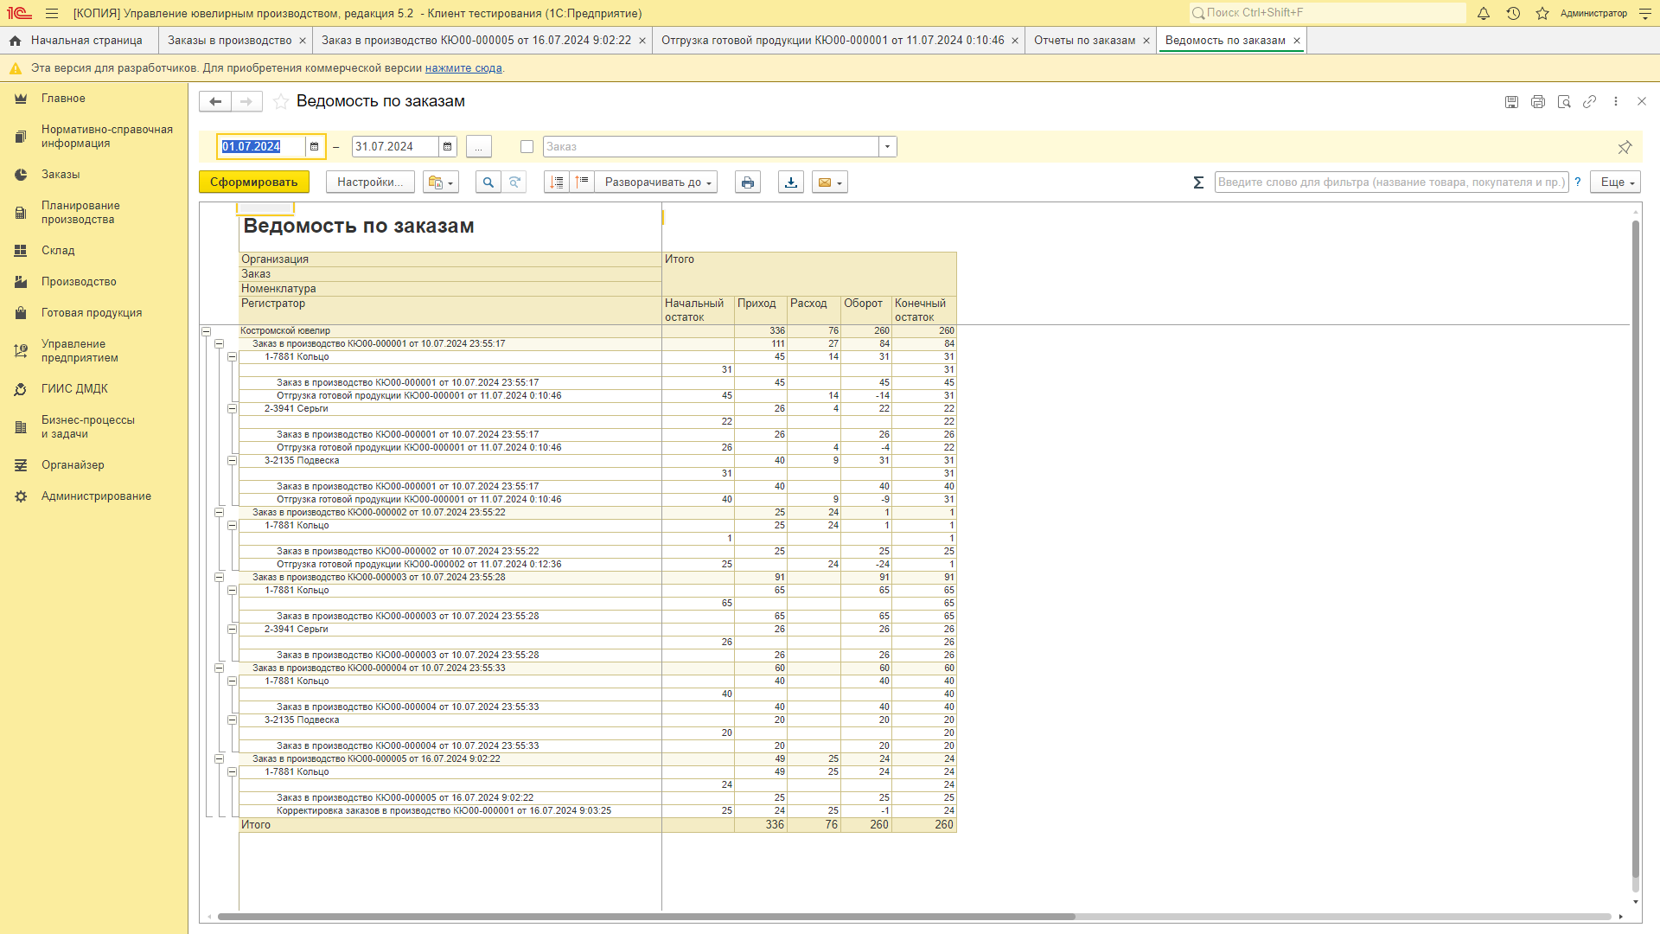
Task: Focus the global search Поиск field
Action: (1328, 13)
